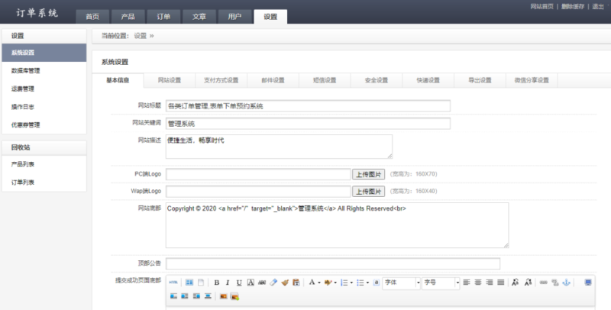This screenshot has width=611, height=310.
Task: Open the 用户 top navigation tab
Action: pos(234,17)
